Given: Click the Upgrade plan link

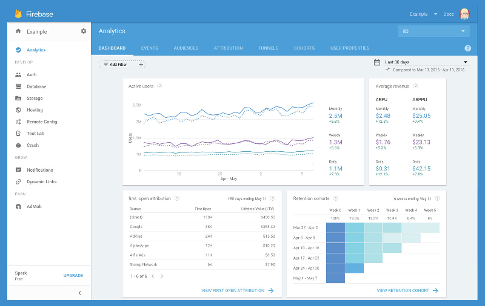Looking at the screenshot, I should 73,276.
